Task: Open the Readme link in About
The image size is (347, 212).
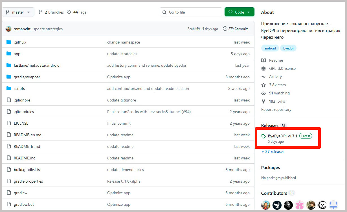Action: (x=276, y=60)
